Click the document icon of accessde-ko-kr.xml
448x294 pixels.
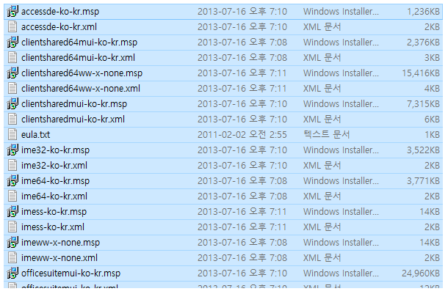point(12,27)
